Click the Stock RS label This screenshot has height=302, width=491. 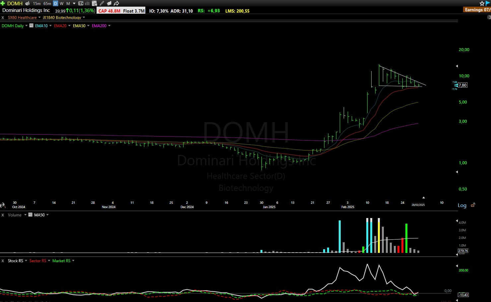tap(16, 261)
